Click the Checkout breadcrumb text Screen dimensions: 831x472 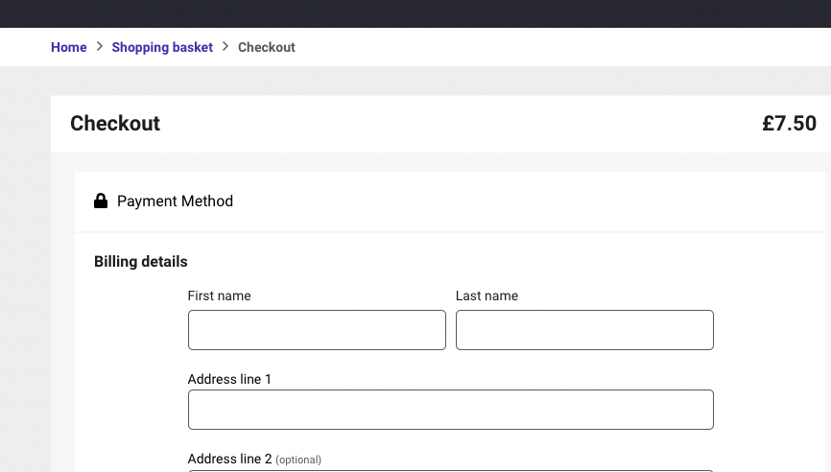[x=267, y=47]
